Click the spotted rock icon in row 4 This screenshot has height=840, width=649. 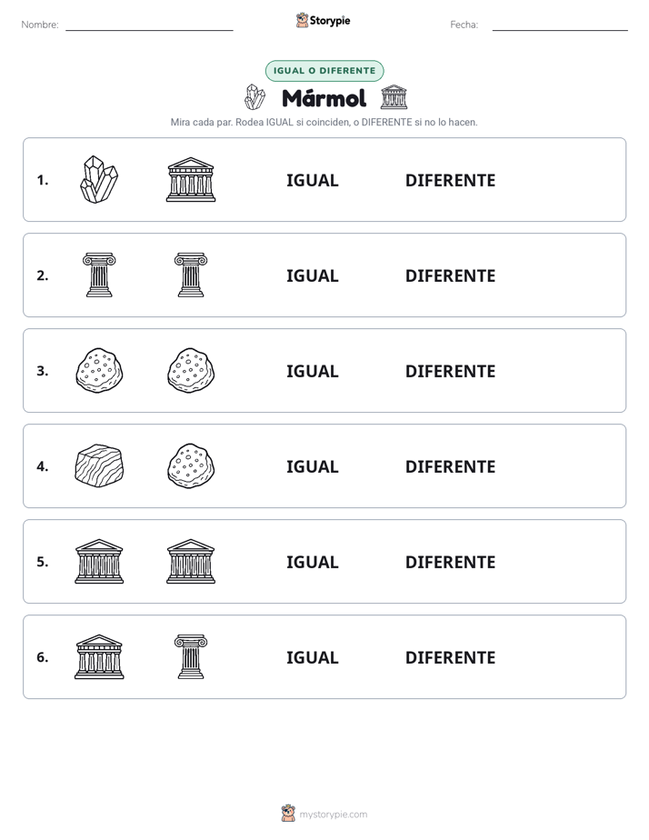(191, 465)
